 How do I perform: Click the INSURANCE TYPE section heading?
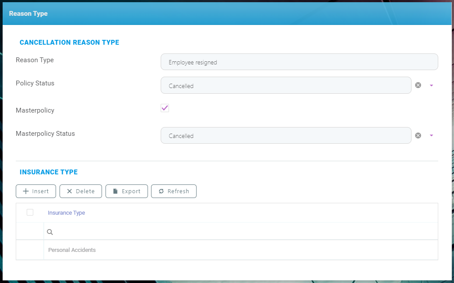point(49,172)
